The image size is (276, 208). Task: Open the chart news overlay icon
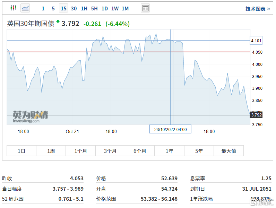[x=145, y=8]
